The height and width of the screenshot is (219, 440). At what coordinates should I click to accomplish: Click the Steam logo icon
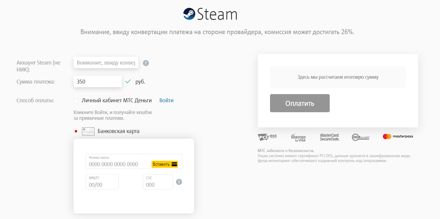point(189,14)
